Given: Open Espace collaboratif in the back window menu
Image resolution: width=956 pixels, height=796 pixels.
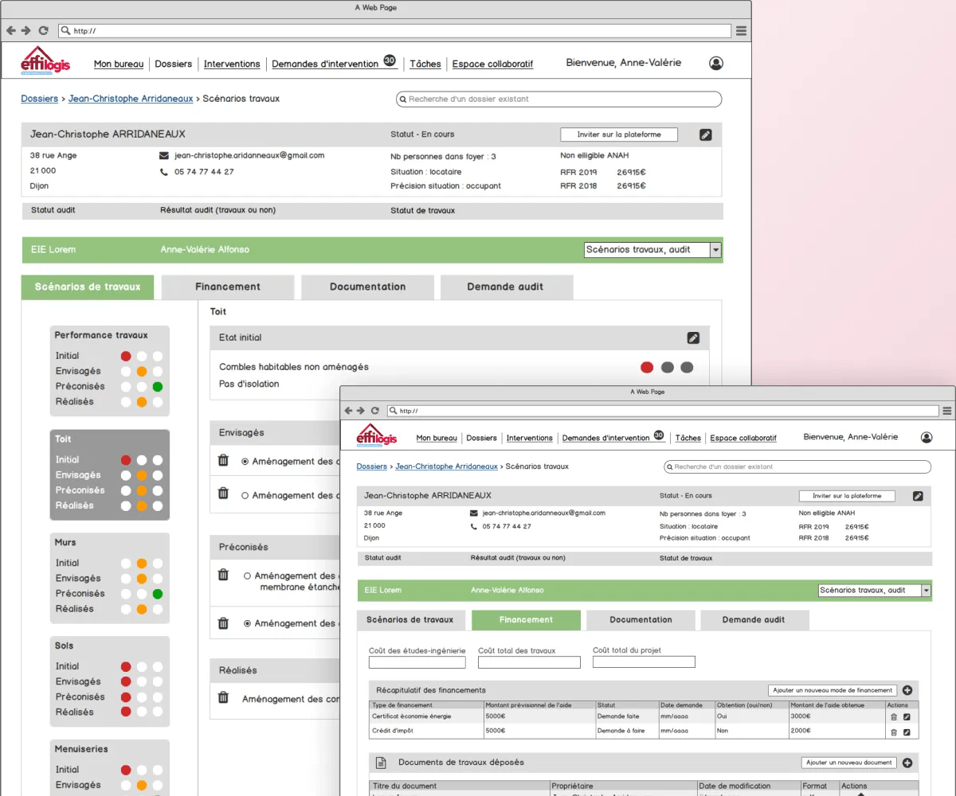Looking at the screenshot, I should click(x=492, y=64).
